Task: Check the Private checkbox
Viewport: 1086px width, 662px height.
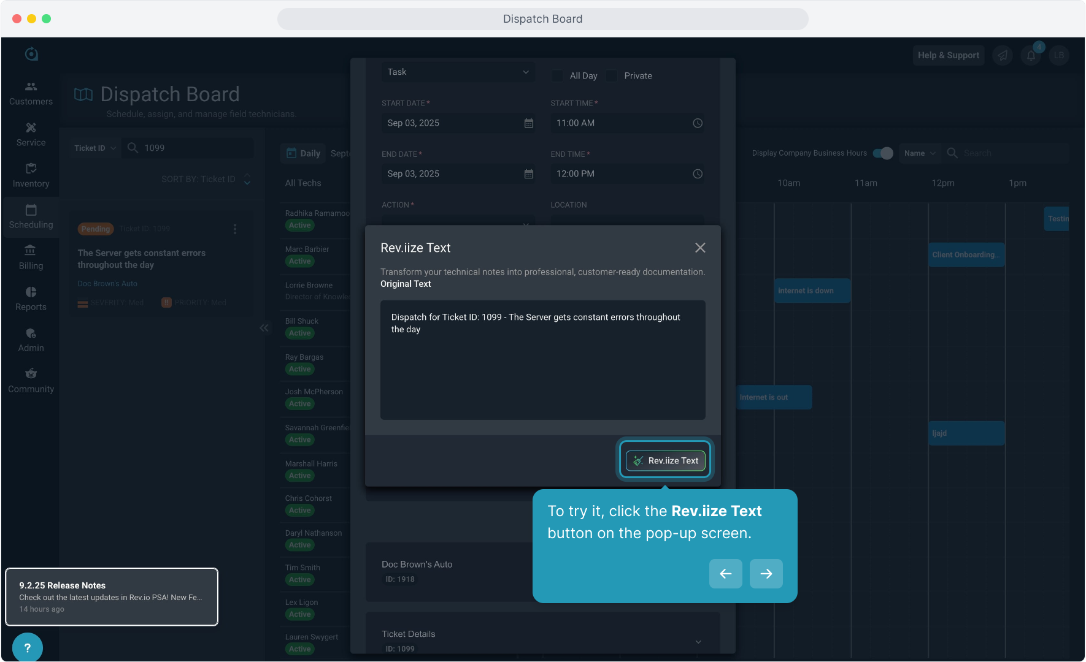Action: (612, 75)
